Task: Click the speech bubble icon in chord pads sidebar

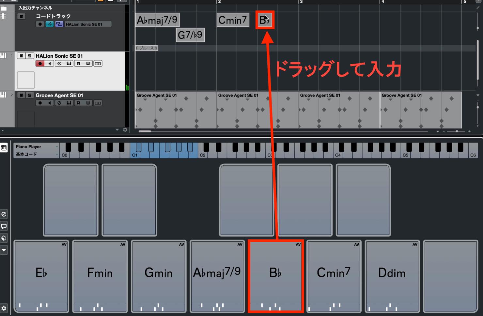Action: [x=4, y=226]
